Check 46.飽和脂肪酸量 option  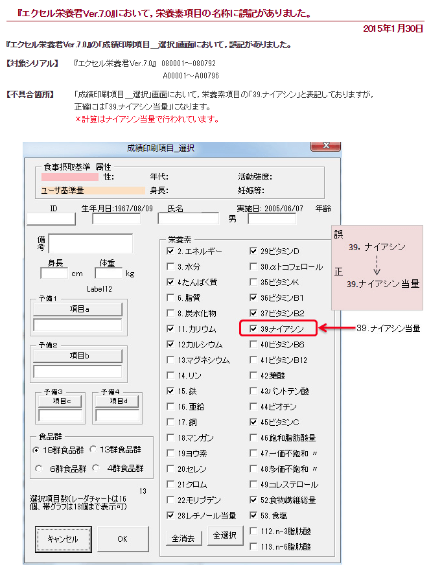tap(253, 437)
